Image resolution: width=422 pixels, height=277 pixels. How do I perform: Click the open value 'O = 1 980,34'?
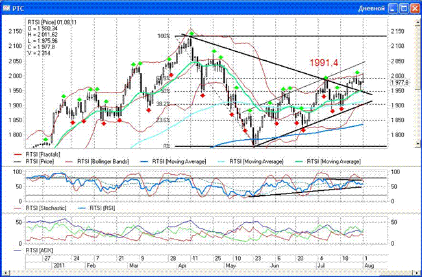point(42,28)
